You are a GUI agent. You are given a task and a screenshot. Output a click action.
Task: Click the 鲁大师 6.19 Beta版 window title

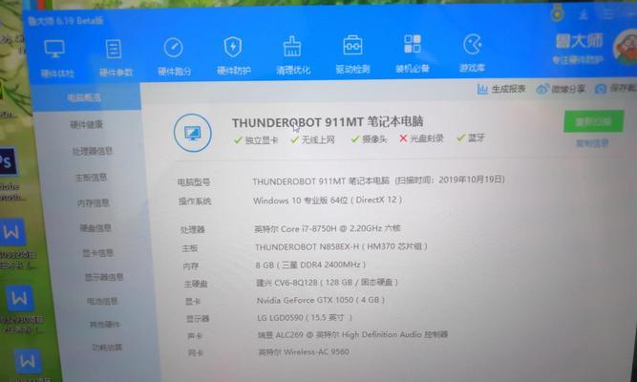66,21
